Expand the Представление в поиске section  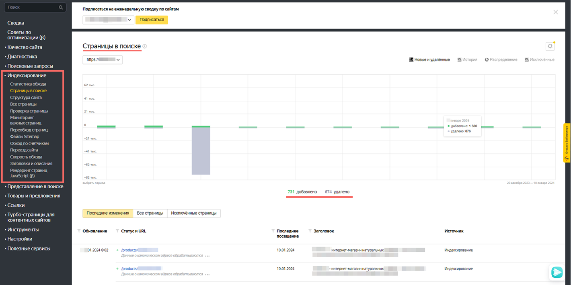click(35, 186)
